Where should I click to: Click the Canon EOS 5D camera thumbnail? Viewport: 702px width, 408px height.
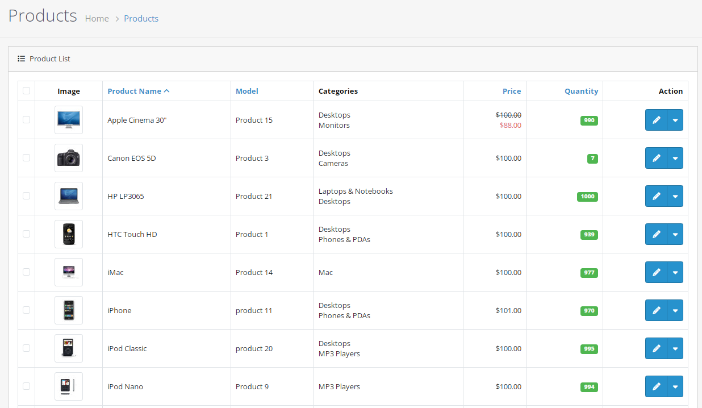(69, 158)
